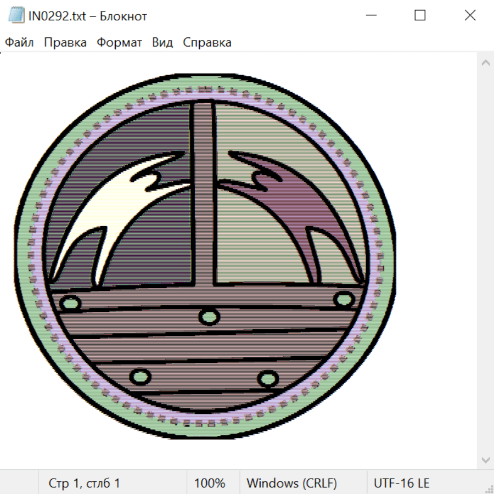Open the Файл menu
This screenshot has height=494, width=494.
(19, 43)
